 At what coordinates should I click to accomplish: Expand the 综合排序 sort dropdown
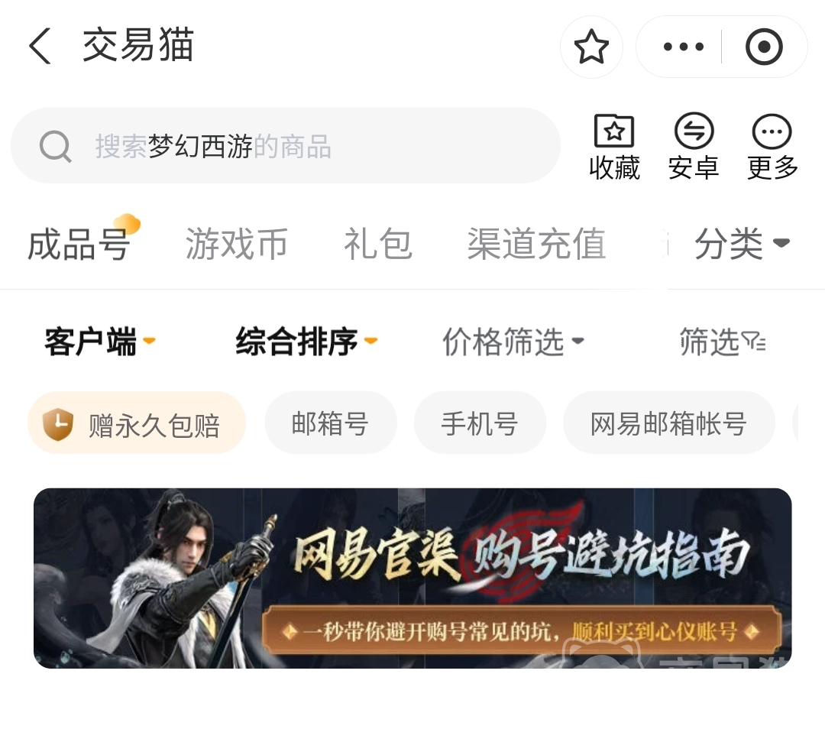click(x=307, y=342)
